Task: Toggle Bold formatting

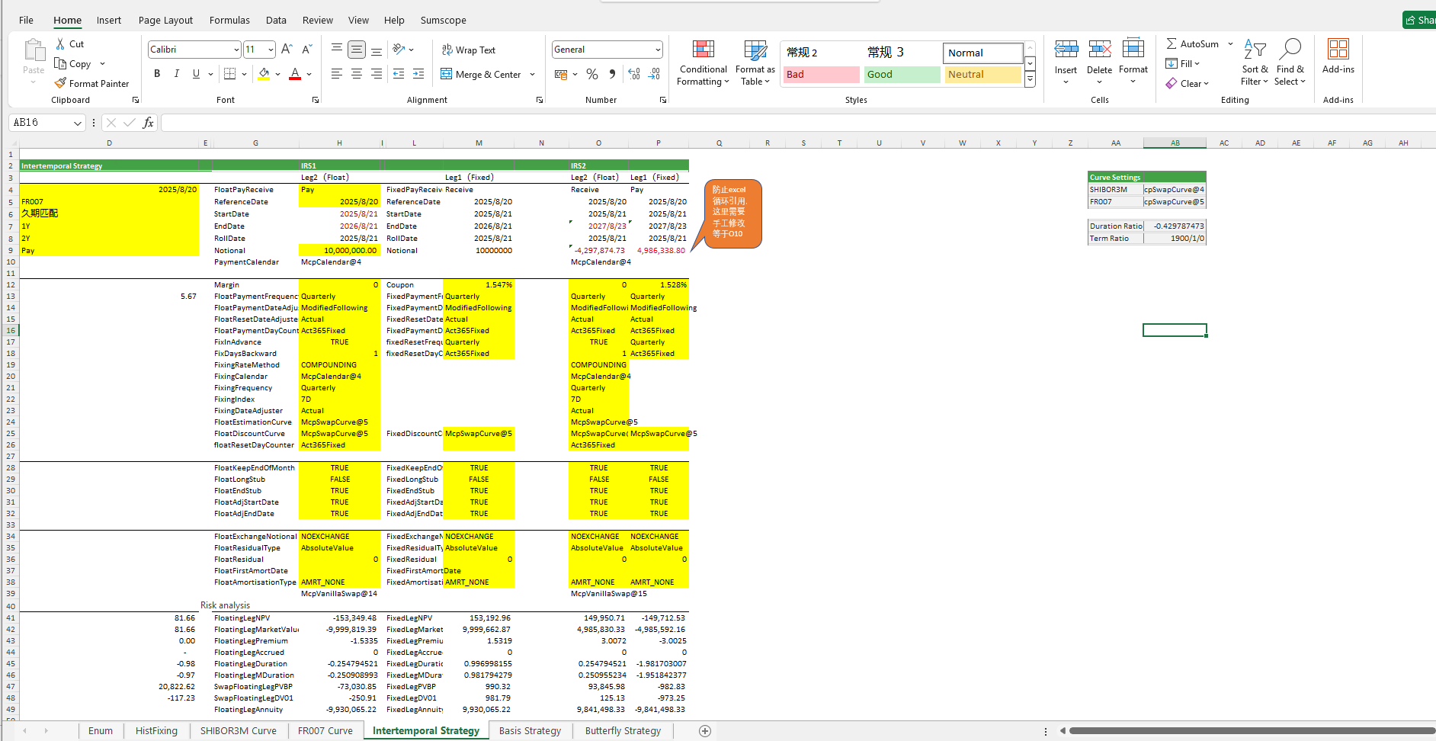Action: [x=157, y=74]
